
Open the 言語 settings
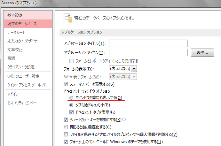[x=28, y=58]
